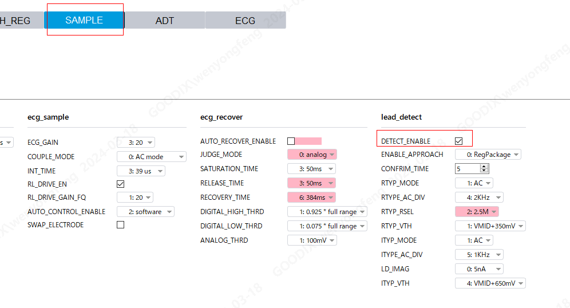Open the RTYP_RSEL dropdown
The height and width of the screenshot is (308, 570).
[x=477, y=212]
